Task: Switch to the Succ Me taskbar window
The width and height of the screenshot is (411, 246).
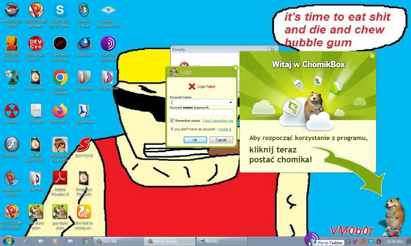Action: pos(118,241)
